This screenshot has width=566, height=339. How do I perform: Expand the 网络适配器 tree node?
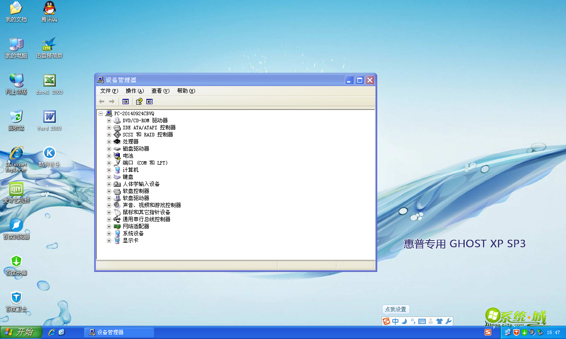(109, 226)
